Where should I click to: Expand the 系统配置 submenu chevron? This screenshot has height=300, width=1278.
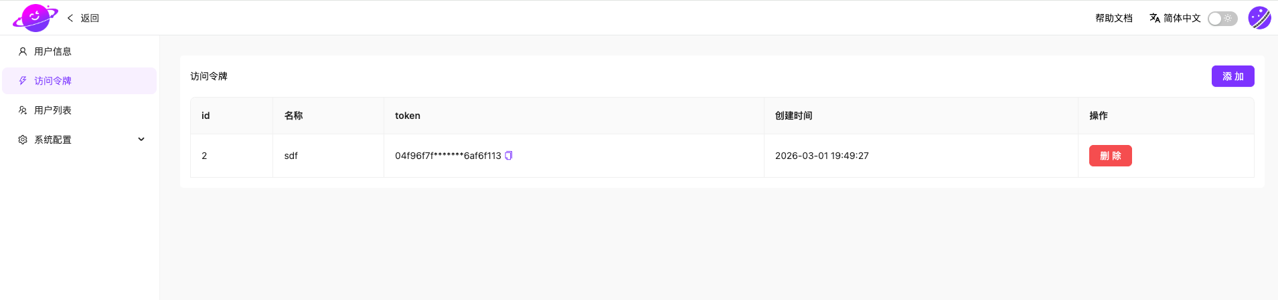(x=141, y=140)
